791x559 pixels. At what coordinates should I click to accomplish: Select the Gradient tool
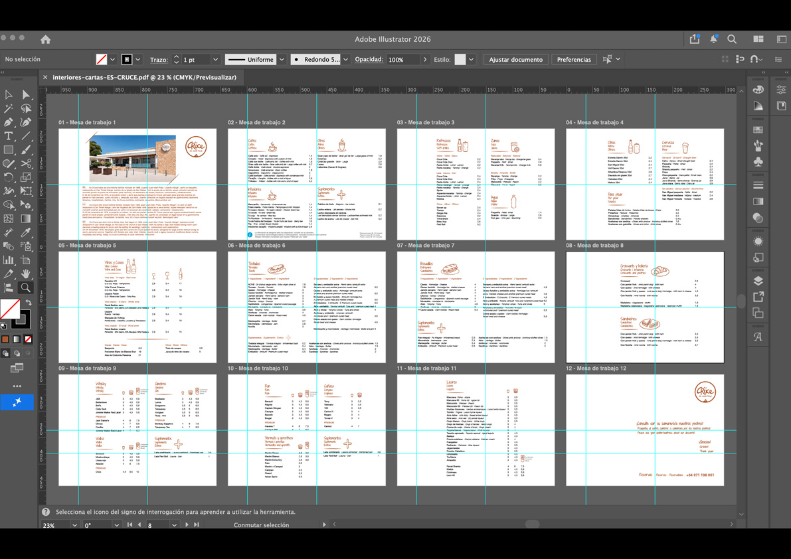click(26, 219)
